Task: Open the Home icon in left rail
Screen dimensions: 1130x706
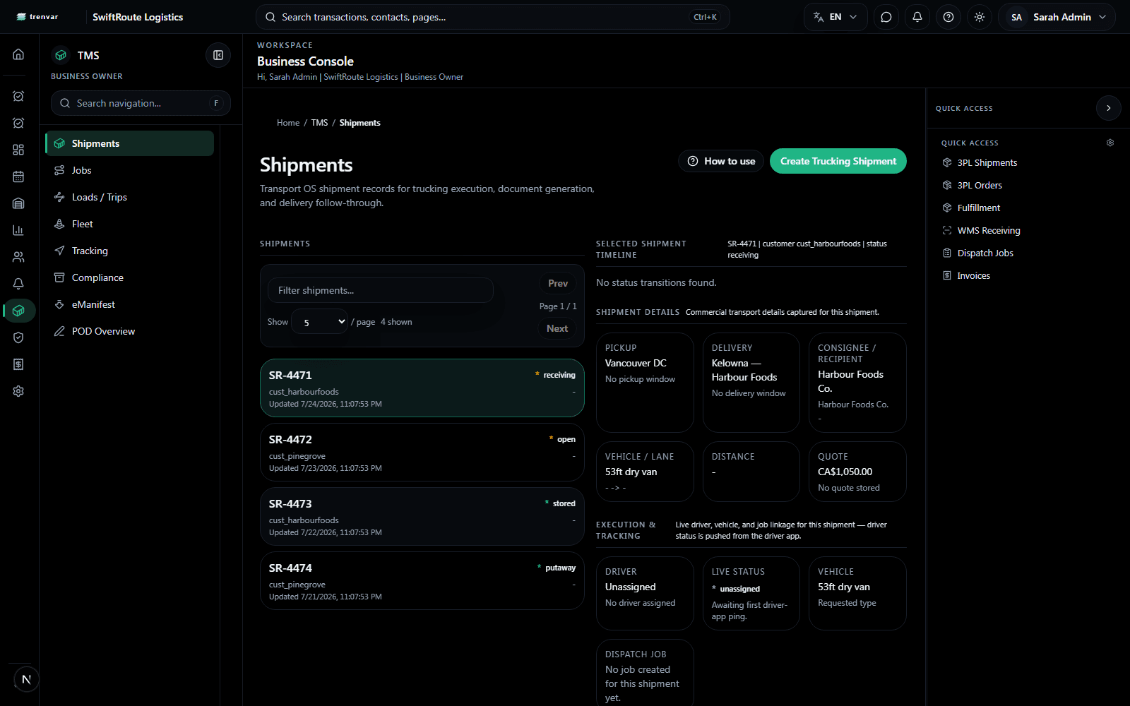Action: point(18,54)
